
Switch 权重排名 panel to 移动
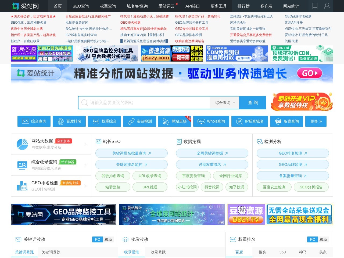point(323,239)
